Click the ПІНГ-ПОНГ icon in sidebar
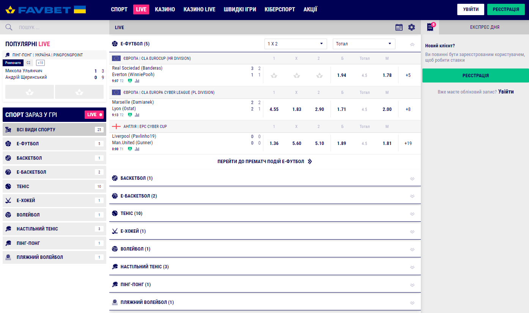 coord(8,243)
